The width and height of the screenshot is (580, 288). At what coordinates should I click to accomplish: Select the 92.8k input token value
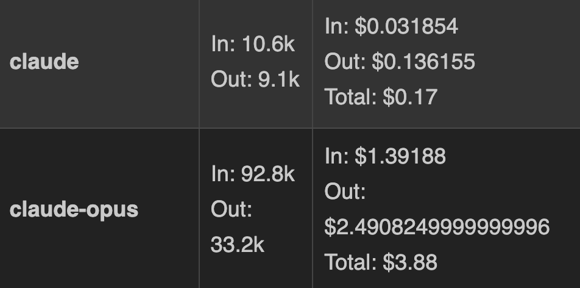click(x=268, y=175)
